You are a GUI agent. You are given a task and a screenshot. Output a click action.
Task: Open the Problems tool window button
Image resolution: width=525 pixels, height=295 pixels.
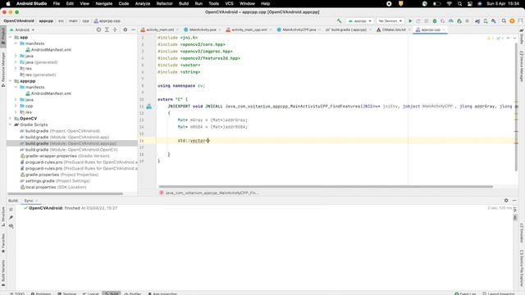pos(41,293)
